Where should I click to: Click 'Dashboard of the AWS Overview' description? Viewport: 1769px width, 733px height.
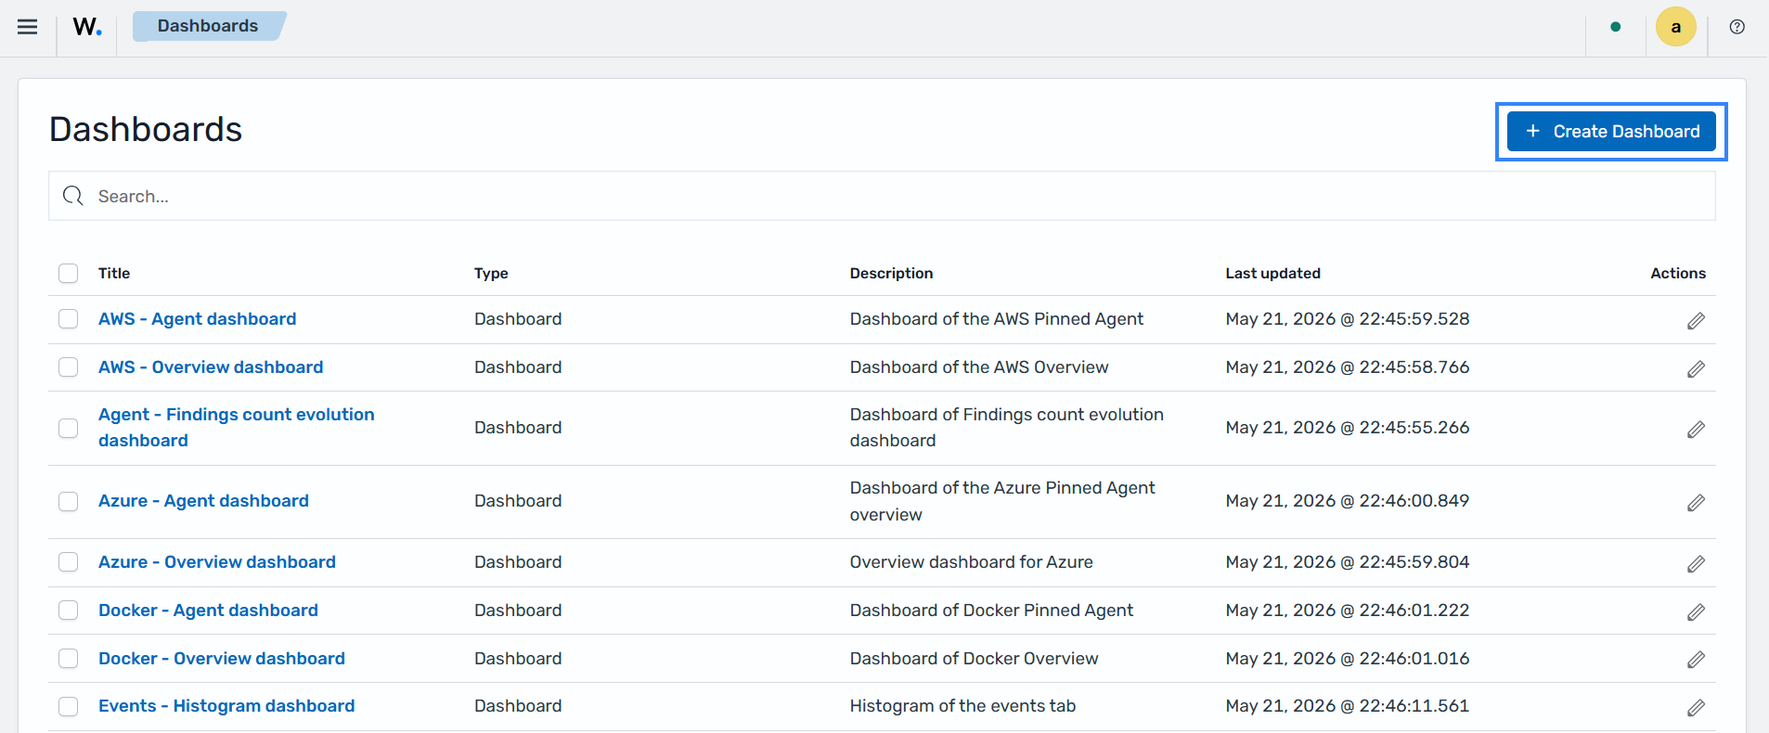pyautogui.click(x=979, y=367)
